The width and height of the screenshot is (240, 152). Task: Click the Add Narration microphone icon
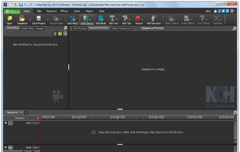click(x=153, y=18)
